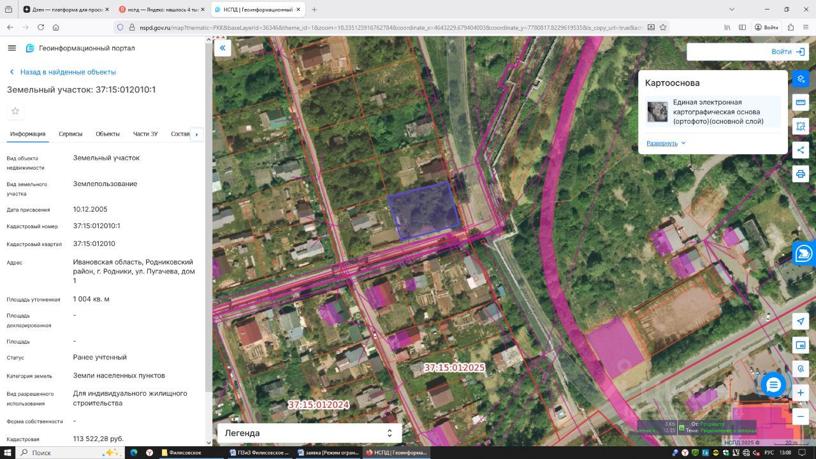Viewport: 816px width, 459px height.
Task: Click the assignment date 10.12.2005
Action: pyautogui.click(x=90, y=209)
